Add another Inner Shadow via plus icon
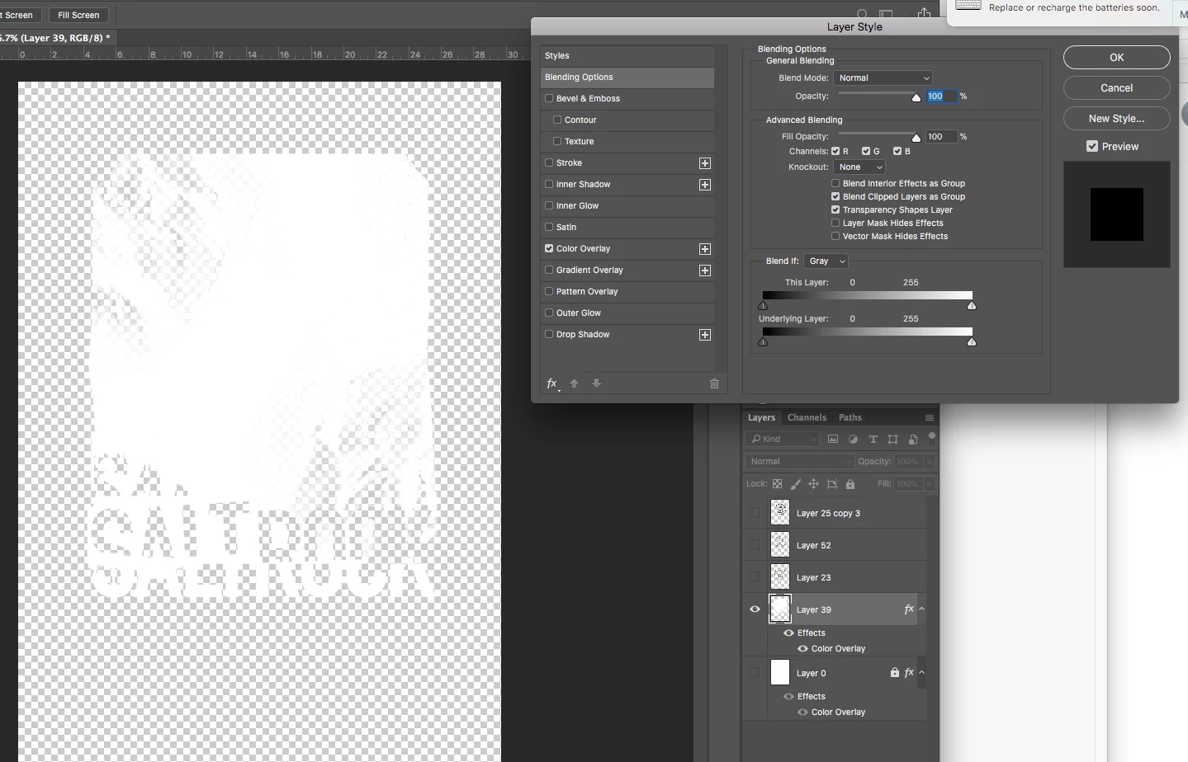 (x=705, y=185)
